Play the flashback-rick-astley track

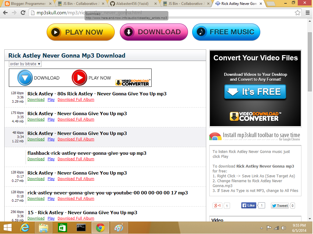(51, 159)
